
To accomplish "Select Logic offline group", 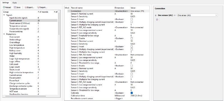I will (15, 62).
